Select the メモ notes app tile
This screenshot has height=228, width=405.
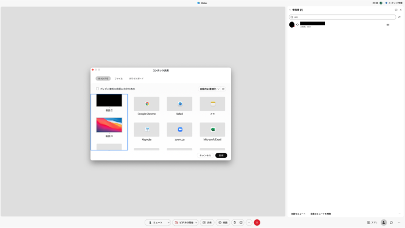tap(212, 104)
